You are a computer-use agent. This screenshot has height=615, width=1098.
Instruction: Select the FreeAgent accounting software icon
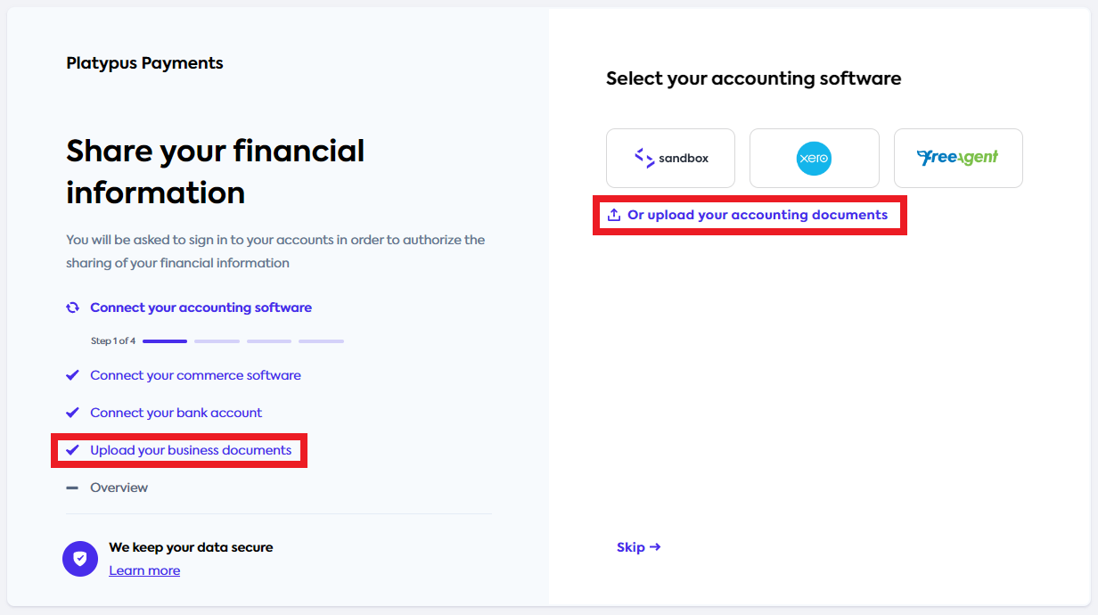[x=958, y=158]
